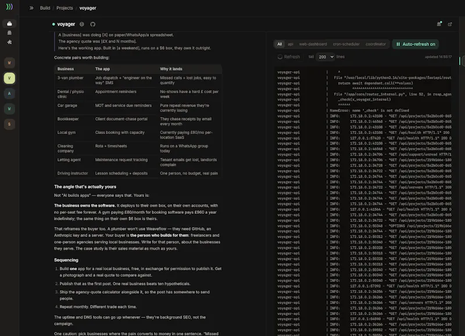The image size is (465, 336).
Task: Open the home icon in left sidebar
Action: (9, 23)
